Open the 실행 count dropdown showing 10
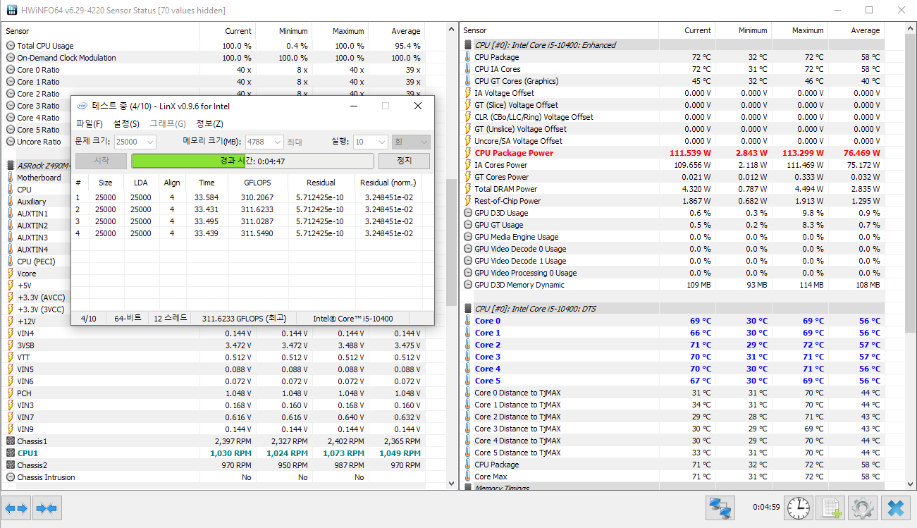Viewport: 917px width, 528px height. [370, 142]
